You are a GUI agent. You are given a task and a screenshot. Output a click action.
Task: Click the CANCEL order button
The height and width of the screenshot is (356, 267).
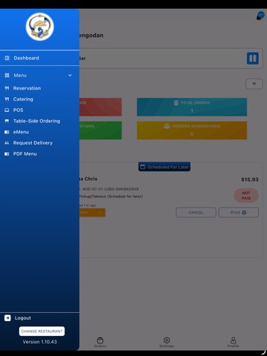coord(196,212)
